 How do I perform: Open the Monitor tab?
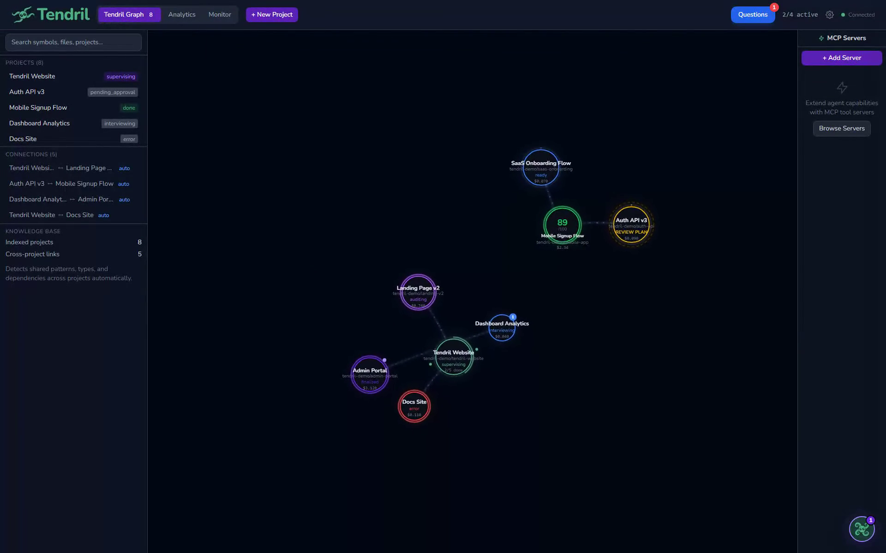pos(220,14)
